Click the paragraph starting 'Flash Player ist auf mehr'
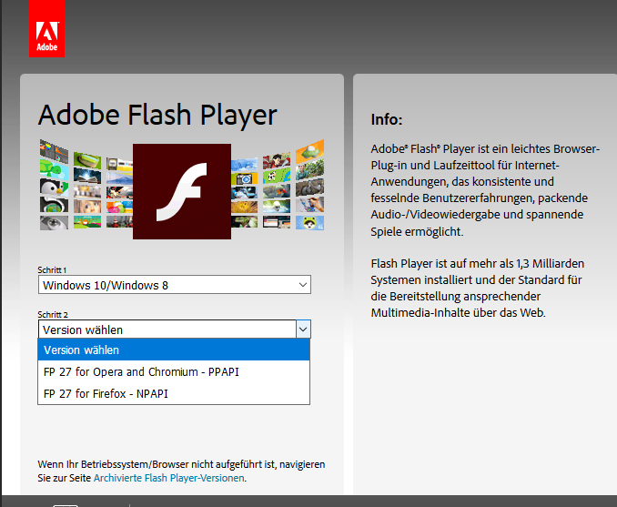Image resolution: width=617 pixels, height=507 pixels. point(477,289)
